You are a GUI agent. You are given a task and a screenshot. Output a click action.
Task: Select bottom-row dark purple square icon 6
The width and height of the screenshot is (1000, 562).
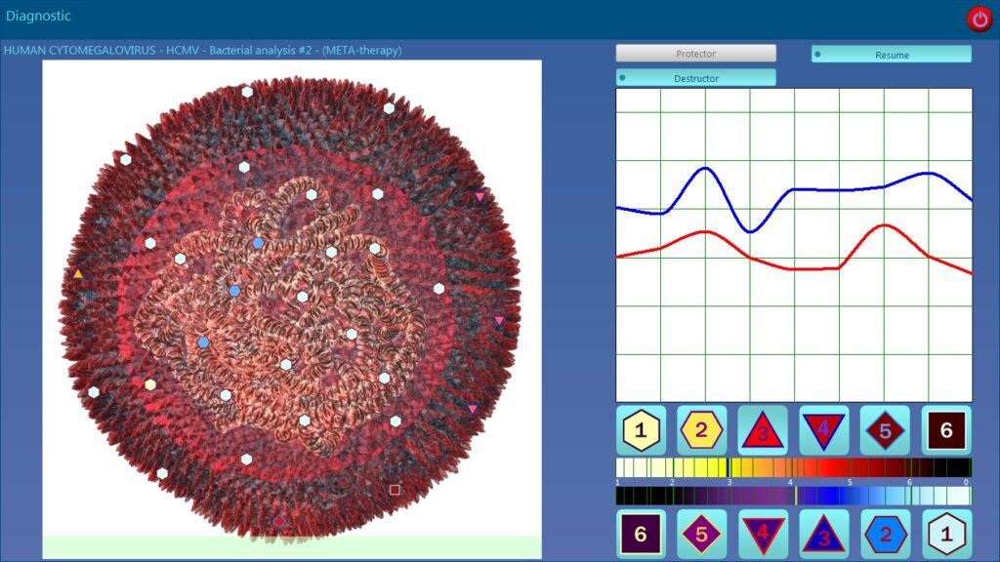pos(641,534)
